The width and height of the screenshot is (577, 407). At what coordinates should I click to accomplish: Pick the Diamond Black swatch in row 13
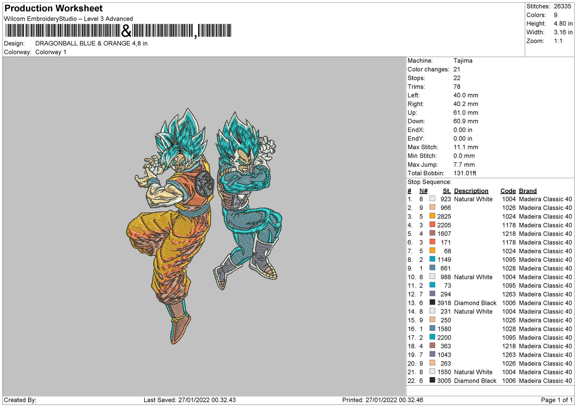432,303
